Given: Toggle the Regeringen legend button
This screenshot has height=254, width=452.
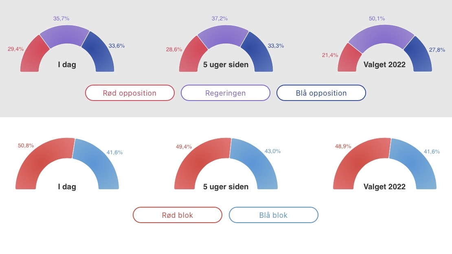Looking at the screenshot, I should tap(226, 93).
